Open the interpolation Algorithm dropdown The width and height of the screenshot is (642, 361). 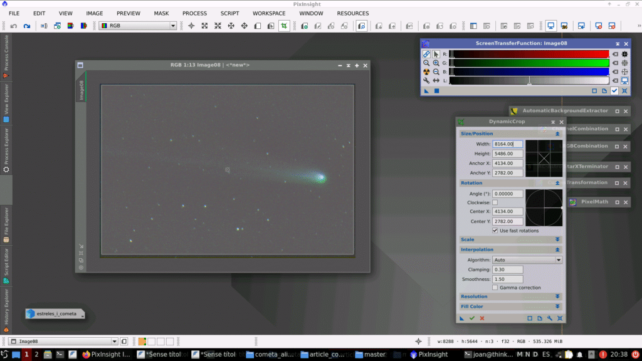(527, 259)
